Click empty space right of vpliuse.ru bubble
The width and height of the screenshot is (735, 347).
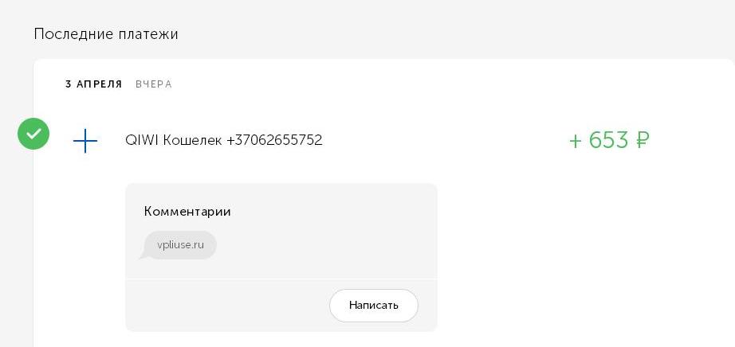click(x=324, y=245)
